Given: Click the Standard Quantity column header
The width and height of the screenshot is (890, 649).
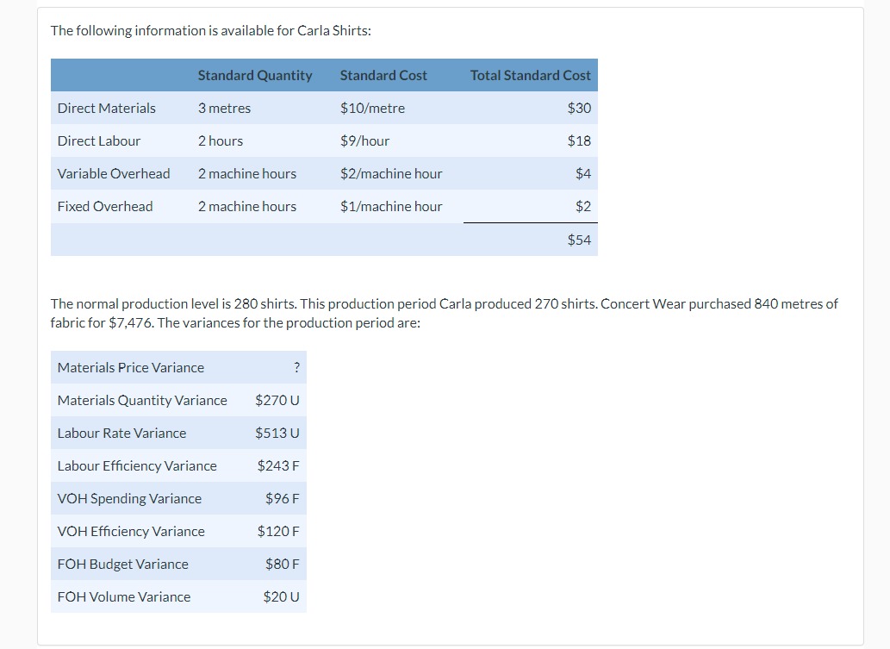Looking at the screenshot, I should pos(254,75).
